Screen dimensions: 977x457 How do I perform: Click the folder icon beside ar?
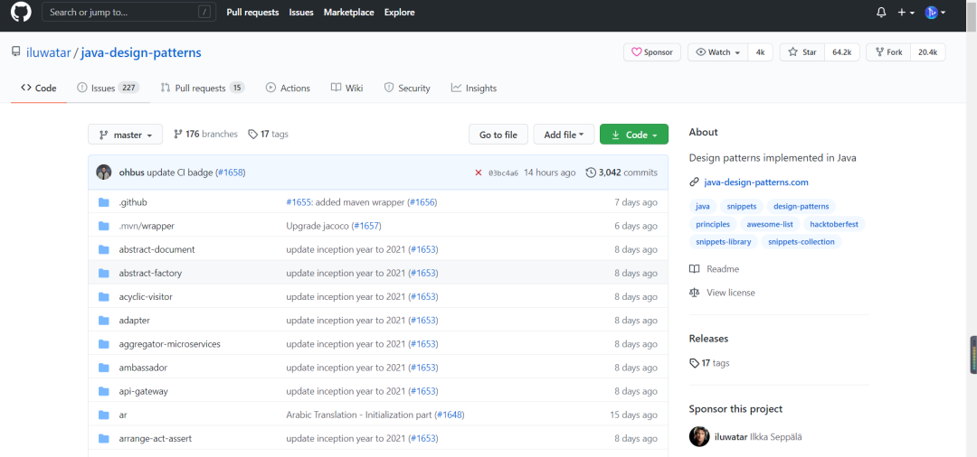(103, 415)
